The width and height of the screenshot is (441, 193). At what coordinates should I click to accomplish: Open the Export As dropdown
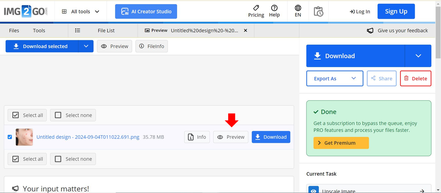point(335,78)
